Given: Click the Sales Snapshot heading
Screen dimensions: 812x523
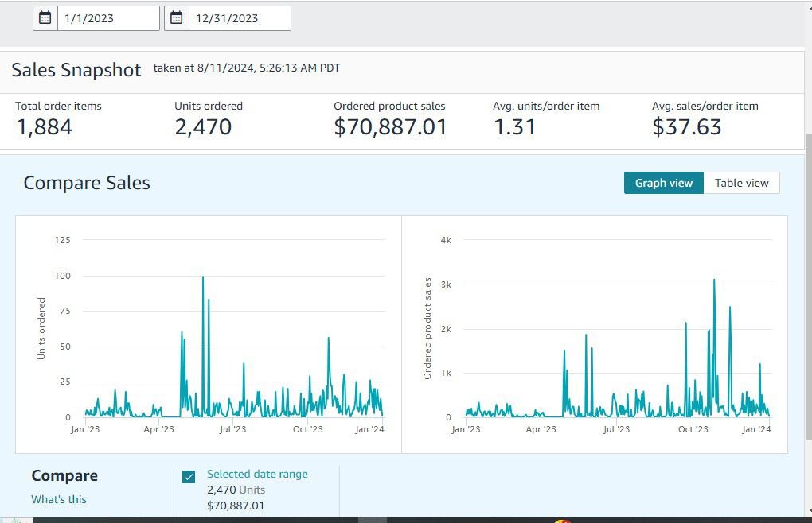Looking at the screenshot, I should coord(76,70).
